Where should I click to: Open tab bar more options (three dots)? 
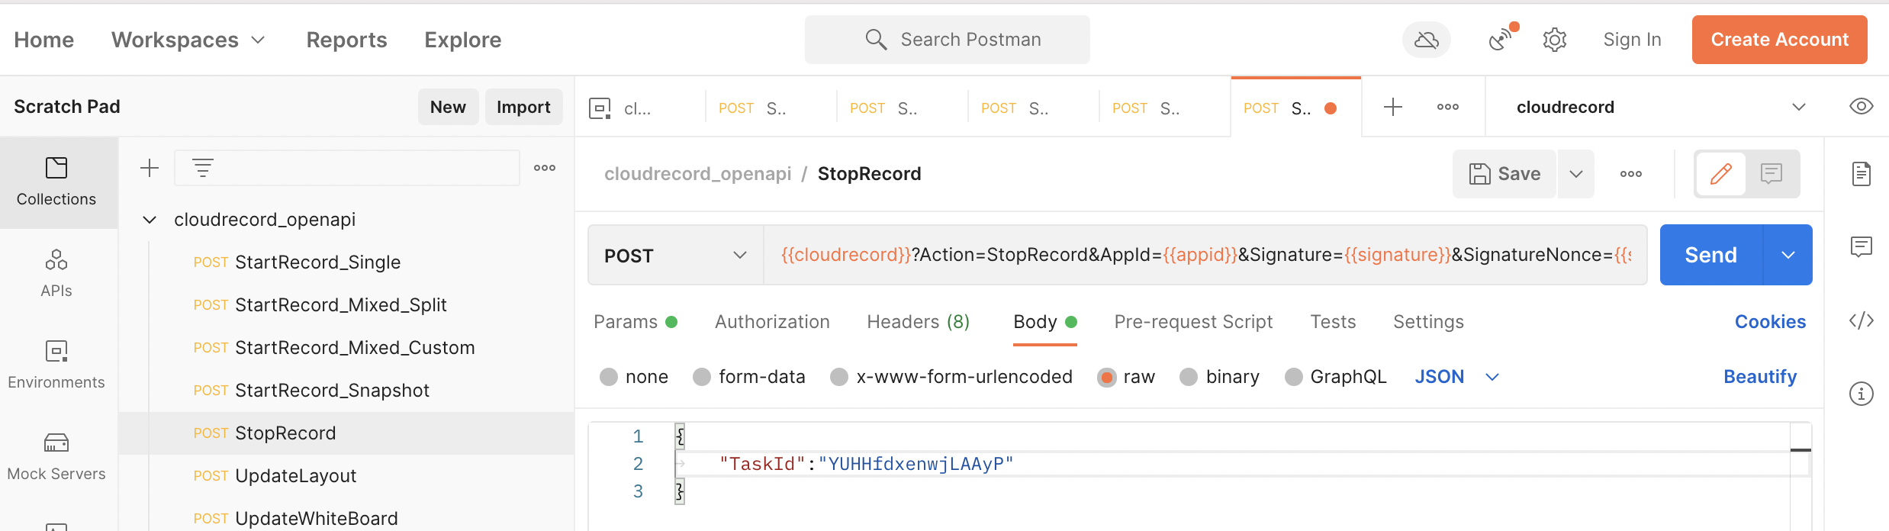1448,107
